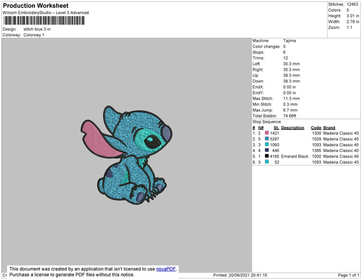362x280 pixels.
Task: Select the height value '3.01 in'
Action: 353,16
